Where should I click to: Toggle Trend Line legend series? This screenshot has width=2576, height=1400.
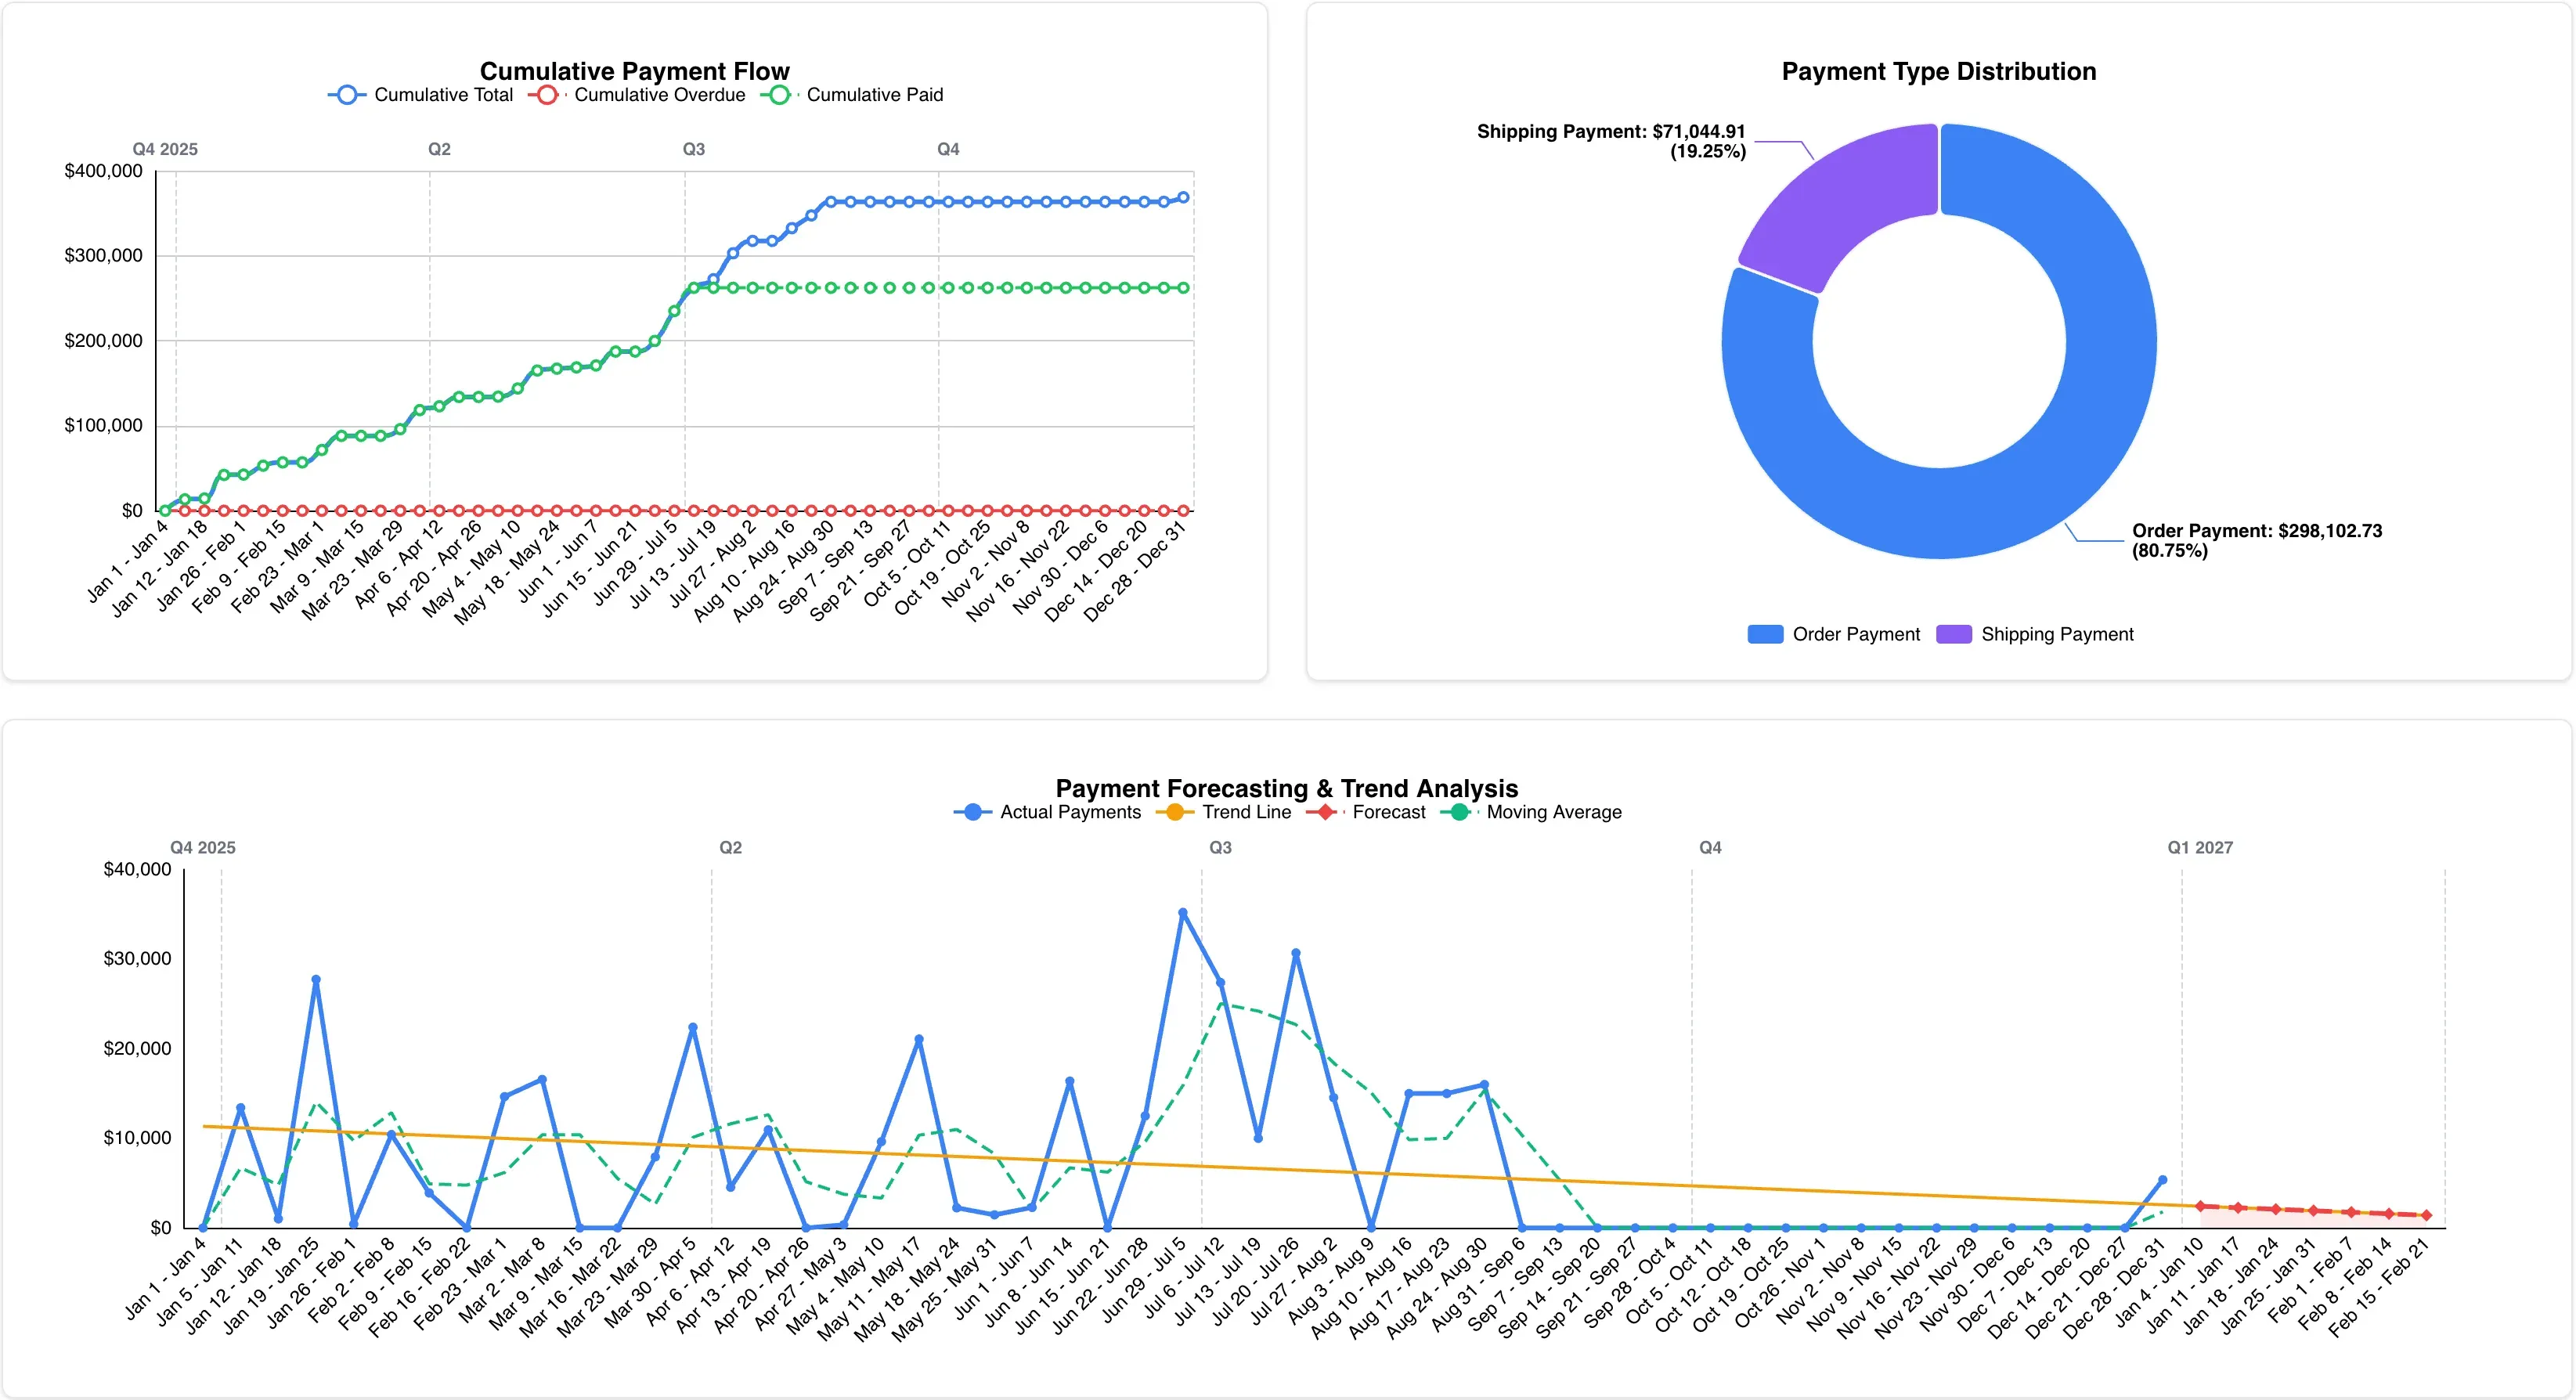(x=1223, y=812)
